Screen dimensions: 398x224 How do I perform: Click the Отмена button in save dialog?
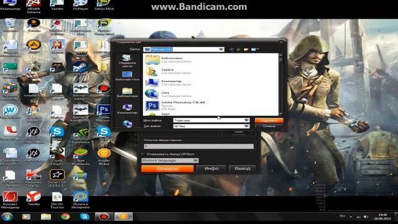pyautogui.click(x=269, y=126)
